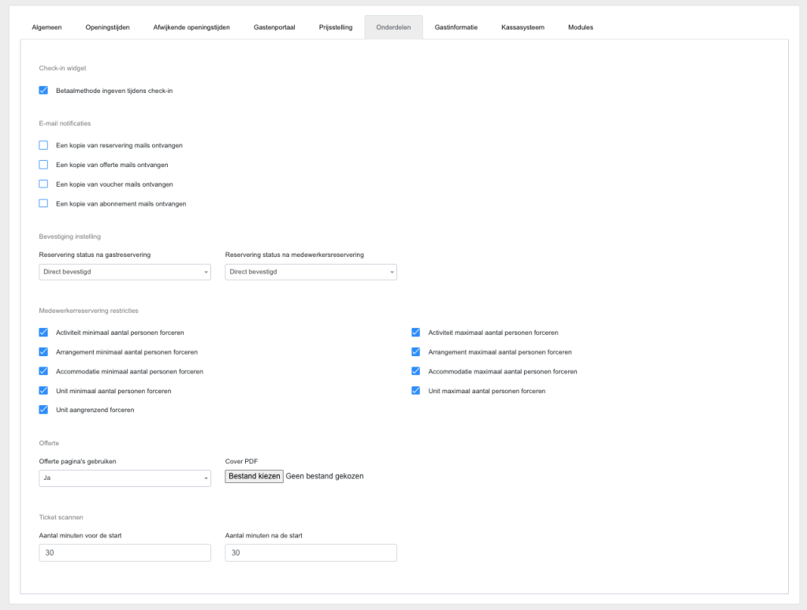Image resolution: width=807 pixels, height=610 pixels.
Task: Click Bestand kiezen for Cover PDF
Action: tap(254, 476)
